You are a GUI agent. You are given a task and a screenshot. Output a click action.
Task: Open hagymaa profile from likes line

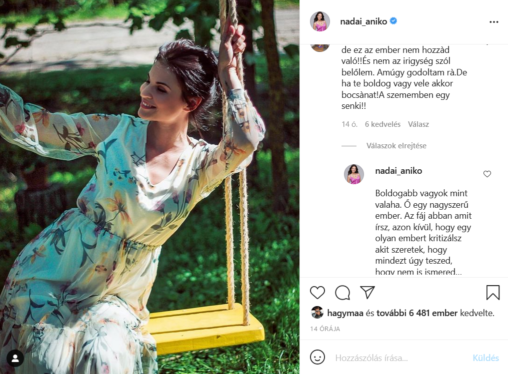click(345, 313)
